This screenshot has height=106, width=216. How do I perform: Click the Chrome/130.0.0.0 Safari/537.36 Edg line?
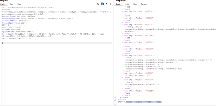click(26, 36)
